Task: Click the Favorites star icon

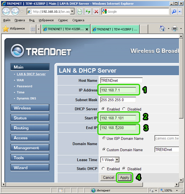Action: [x=6, y=29]
